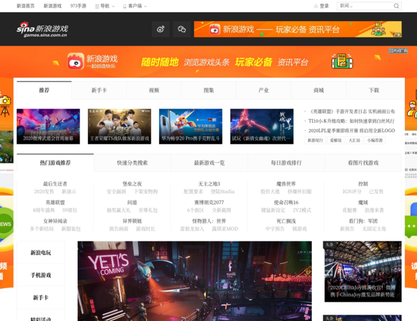
Task: Open the 华为畅享20 Pro thumbnail
Action: point(191,126)
